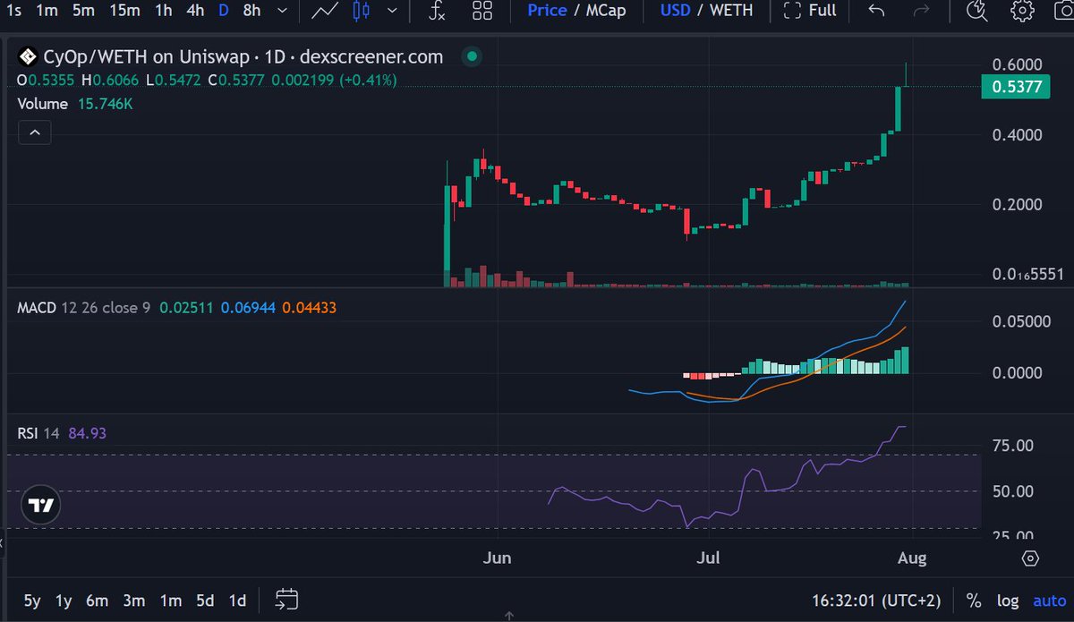Select the 5m timeframe

[x=83, y=11]
